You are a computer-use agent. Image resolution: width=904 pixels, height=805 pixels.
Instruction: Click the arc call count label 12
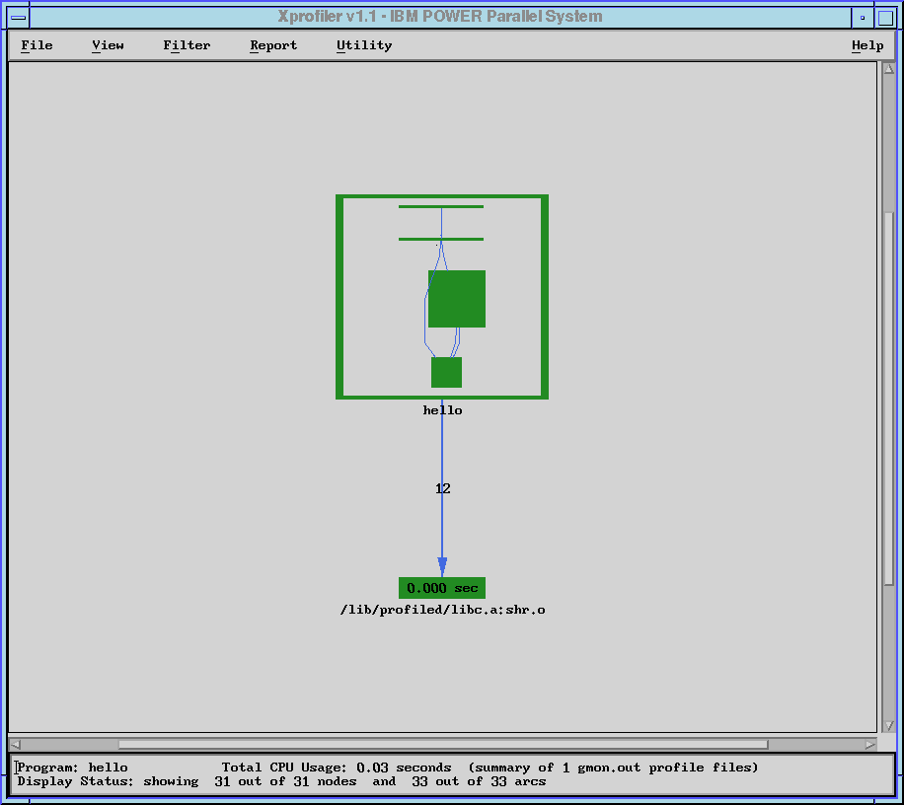443,488
